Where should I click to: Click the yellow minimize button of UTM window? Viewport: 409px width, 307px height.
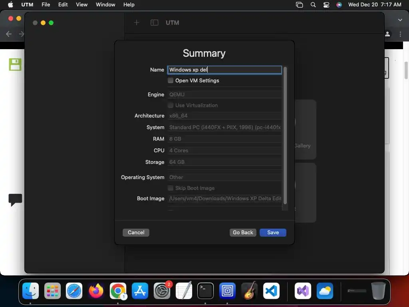coord(43,23)
